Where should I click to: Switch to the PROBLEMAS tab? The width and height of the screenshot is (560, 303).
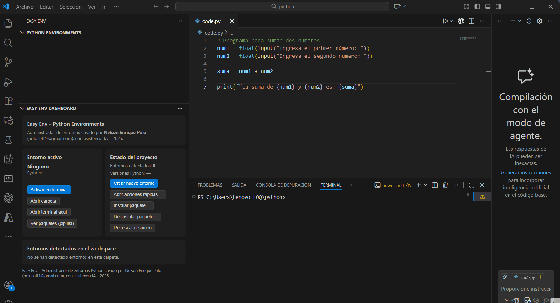point(210,185)
